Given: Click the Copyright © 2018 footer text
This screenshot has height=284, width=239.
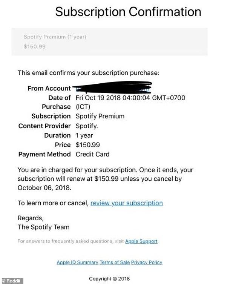Looking at the screenshot, I should [x=109, y=279].
